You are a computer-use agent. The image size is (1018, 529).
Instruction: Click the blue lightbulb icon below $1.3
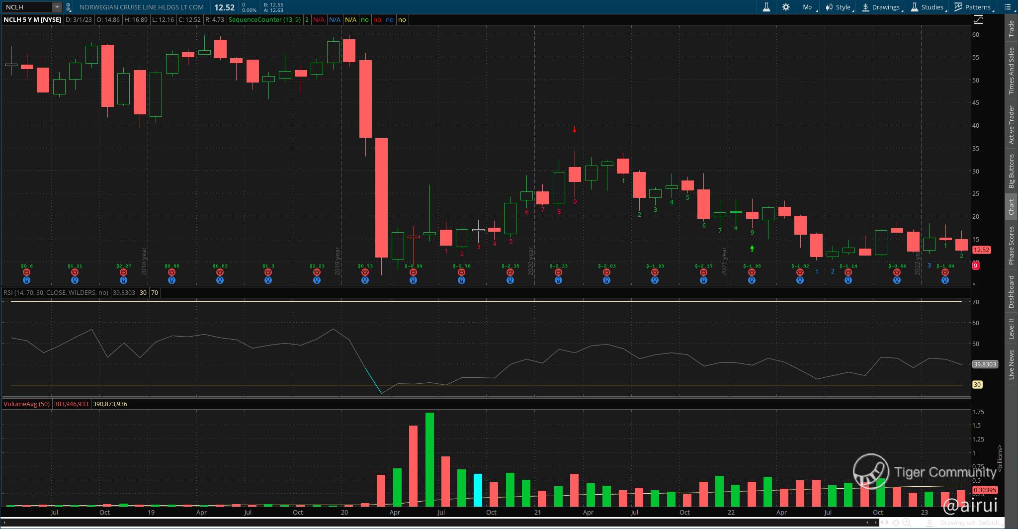pos(268,280)
